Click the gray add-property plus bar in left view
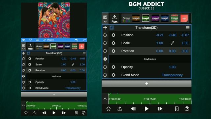211x119 pixels. [x=54, y=94]
